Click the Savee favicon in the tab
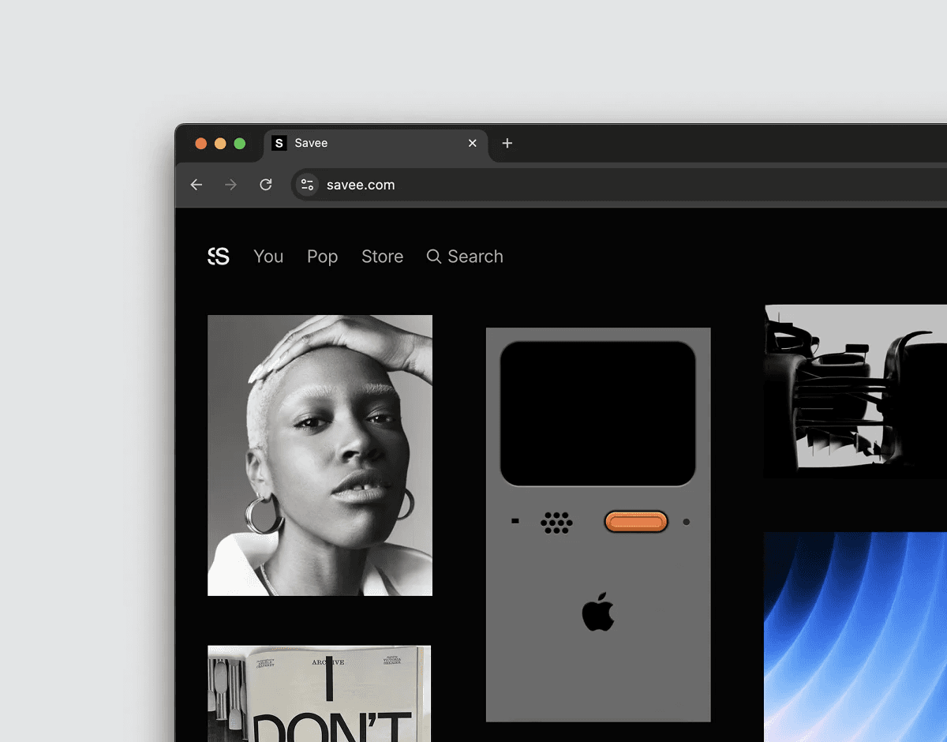The width and height of the screenshot is (947, 742). tap(279, 143)
